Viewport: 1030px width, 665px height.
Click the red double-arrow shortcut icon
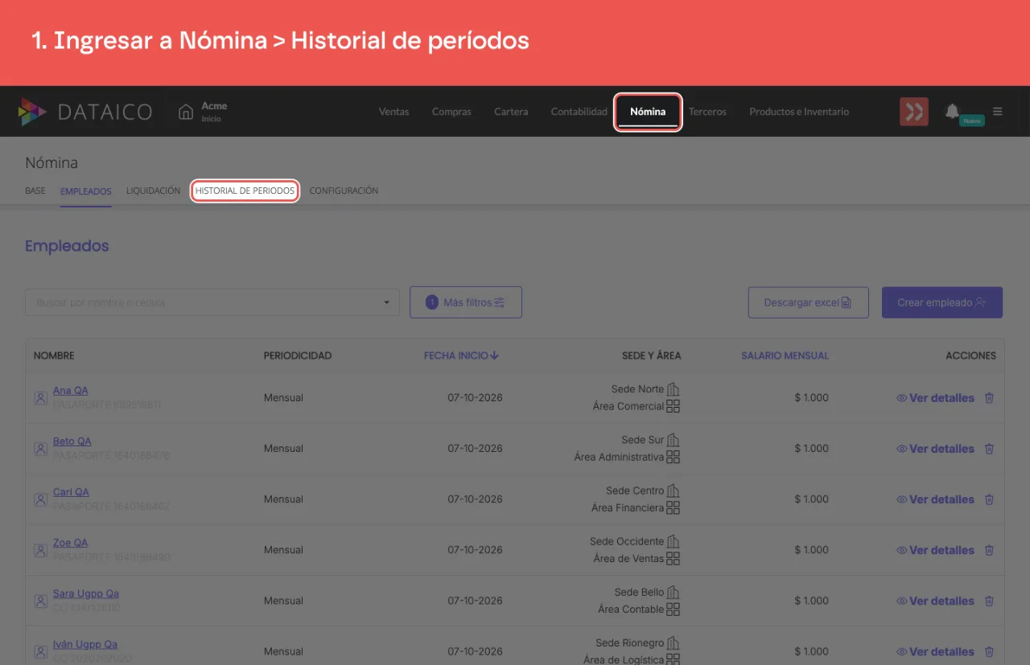[914, 112]
